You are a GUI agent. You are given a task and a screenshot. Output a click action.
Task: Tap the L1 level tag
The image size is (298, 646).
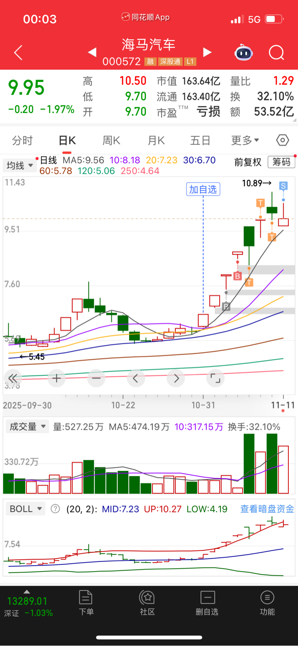coord(190,61)
